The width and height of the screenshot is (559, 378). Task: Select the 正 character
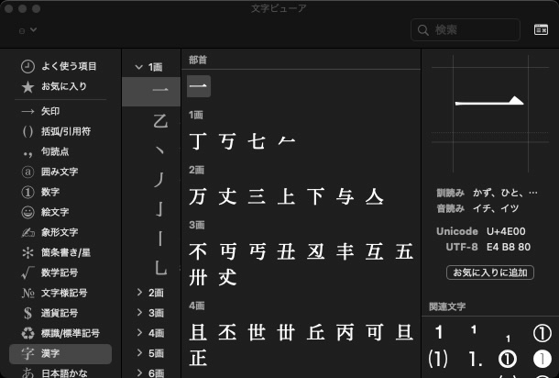[198, 358]
